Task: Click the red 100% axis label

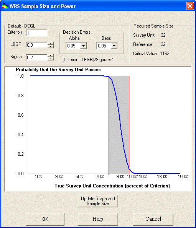Action: click(x=132, y=177)
